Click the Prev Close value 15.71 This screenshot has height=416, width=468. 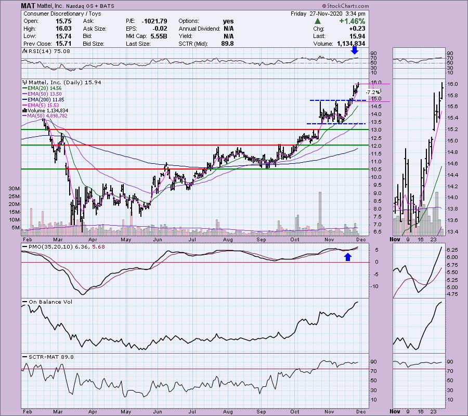coord(63,44)
